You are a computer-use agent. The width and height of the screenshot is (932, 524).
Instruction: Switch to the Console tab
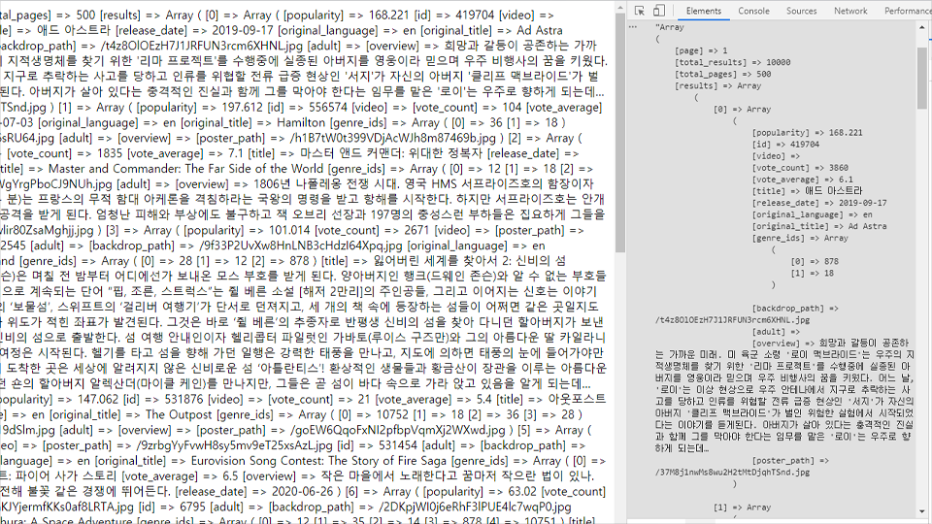click(x=753, y=11)
